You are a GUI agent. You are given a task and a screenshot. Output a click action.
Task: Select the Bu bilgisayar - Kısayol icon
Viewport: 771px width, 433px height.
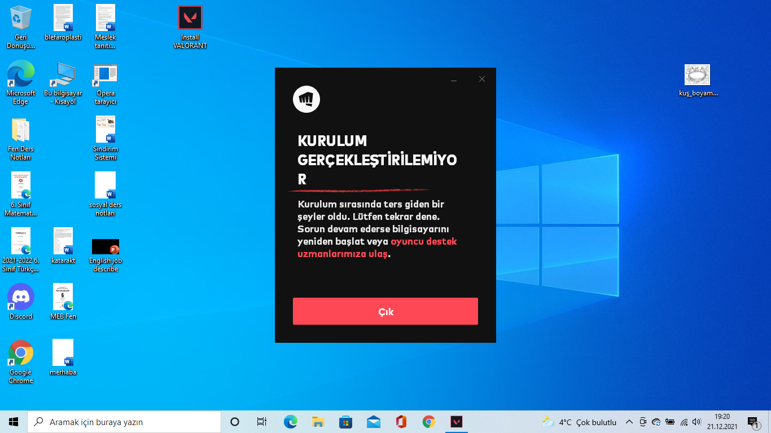[x=63, y=83]
